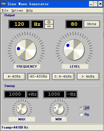This screenshot has height=131, width=104.
Task: Click the FREQUENCY label under the knob
Action: click(x=27, y=67)
